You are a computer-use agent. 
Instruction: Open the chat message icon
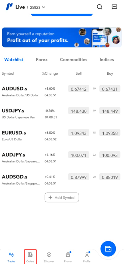coord(114,7)
